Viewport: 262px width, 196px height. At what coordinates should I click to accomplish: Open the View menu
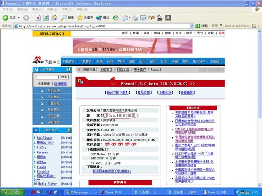click(38, 9)
